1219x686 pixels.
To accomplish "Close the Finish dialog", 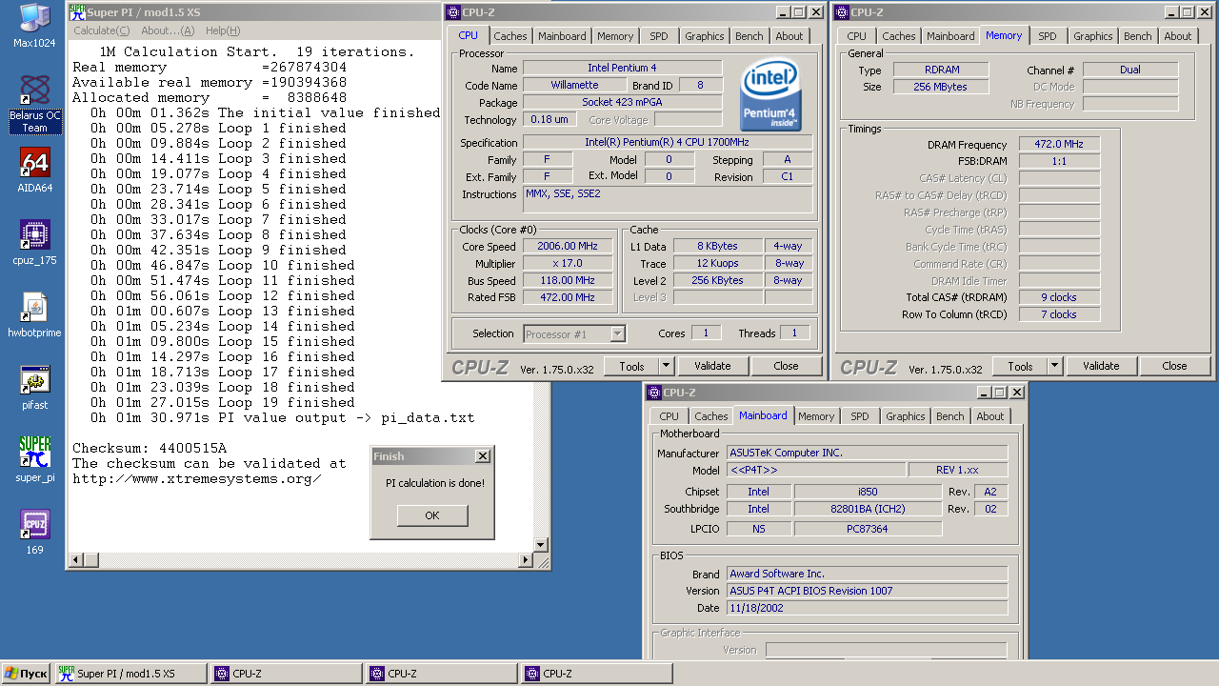I will tap(482, 456).
